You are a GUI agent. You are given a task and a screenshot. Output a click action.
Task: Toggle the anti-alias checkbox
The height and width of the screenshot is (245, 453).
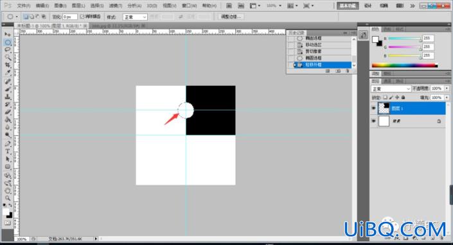tap(82, 17)
